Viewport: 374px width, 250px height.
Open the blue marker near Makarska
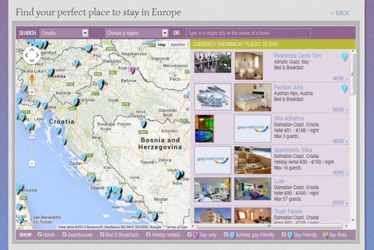click(x=129, y=198)
